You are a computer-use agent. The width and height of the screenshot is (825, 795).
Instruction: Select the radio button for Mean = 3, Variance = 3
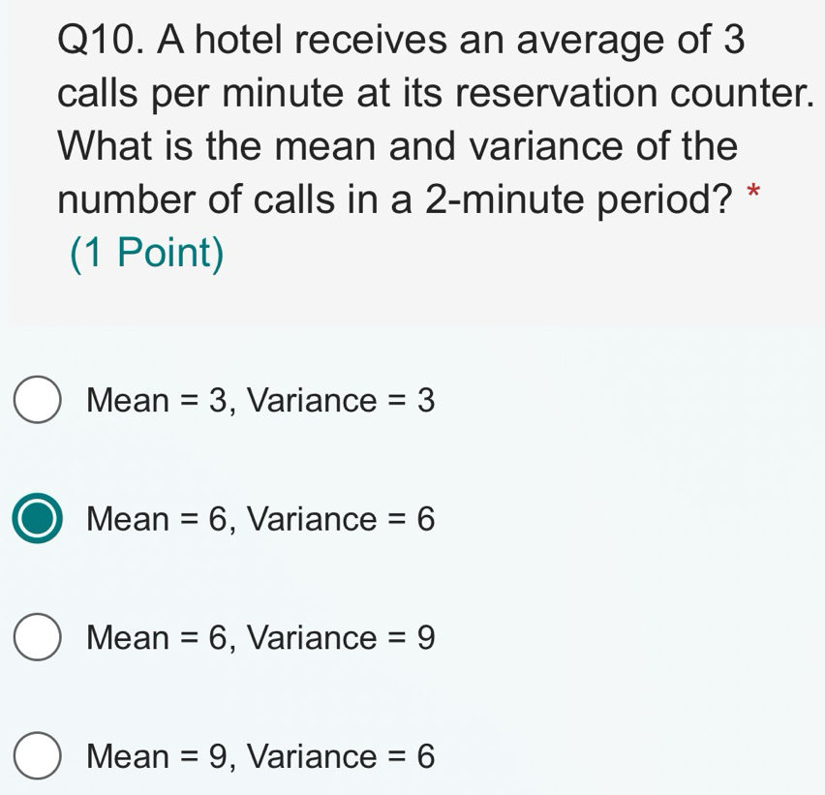tap(37, 398)
